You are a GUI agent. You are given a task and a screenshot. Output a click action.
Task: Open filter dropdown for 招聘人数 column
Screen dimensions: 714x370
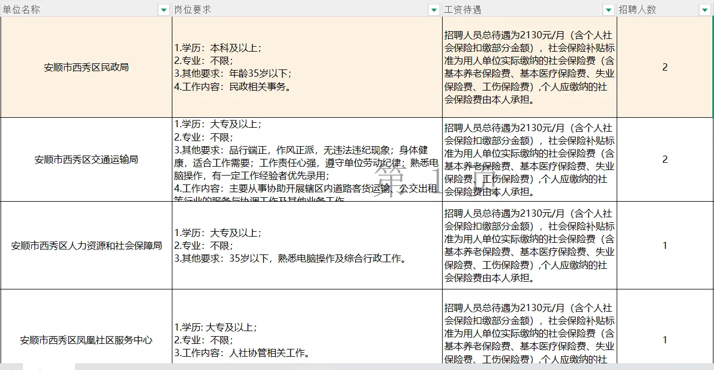point(705,10)
